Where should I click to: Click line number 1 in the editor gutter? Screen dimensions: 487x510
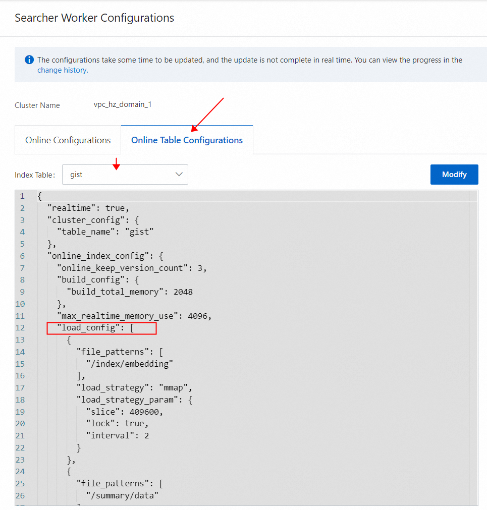(x=22, y=196)
